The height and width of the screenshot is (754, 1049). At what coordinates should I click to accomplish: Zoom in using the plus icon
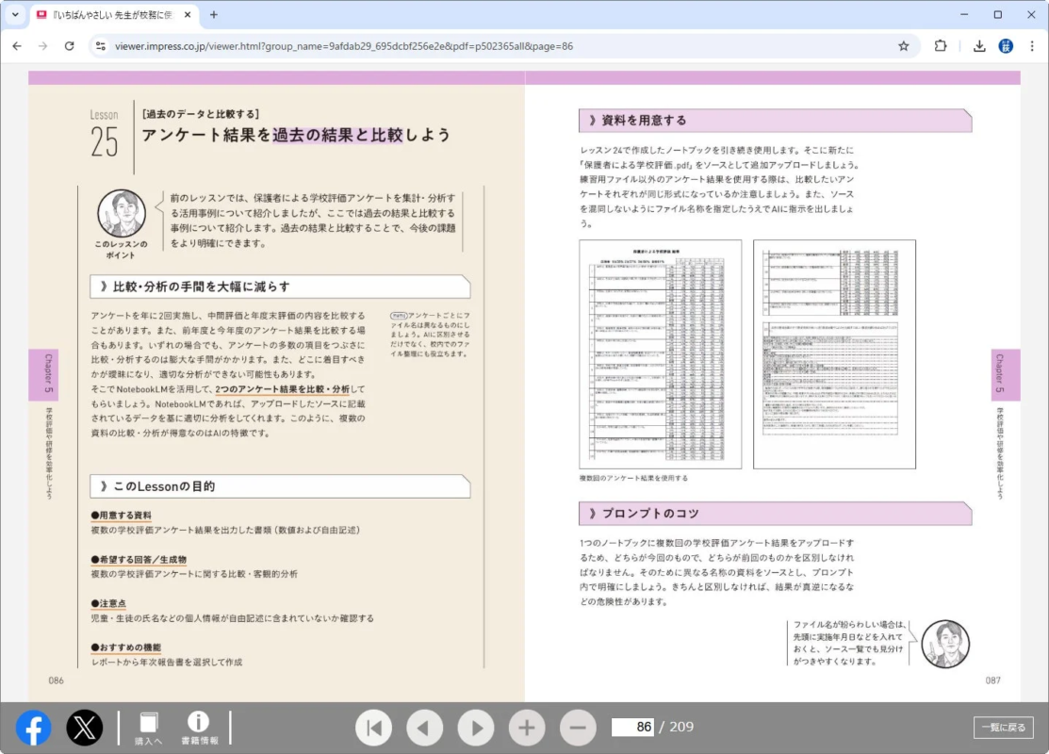click(526, 727)
